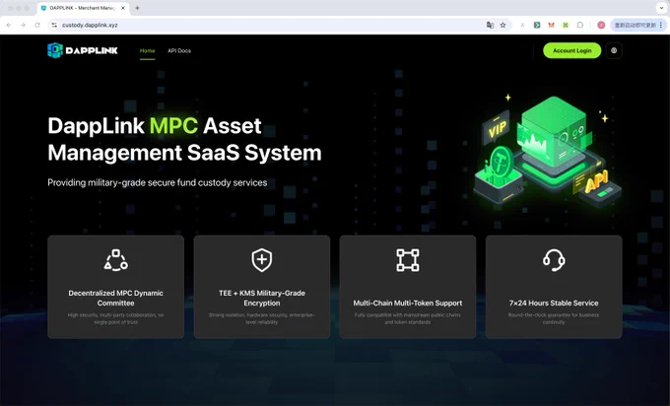Open the pink profile avatar
Viewport: 670px width, 406px height.
coord(601,26)
